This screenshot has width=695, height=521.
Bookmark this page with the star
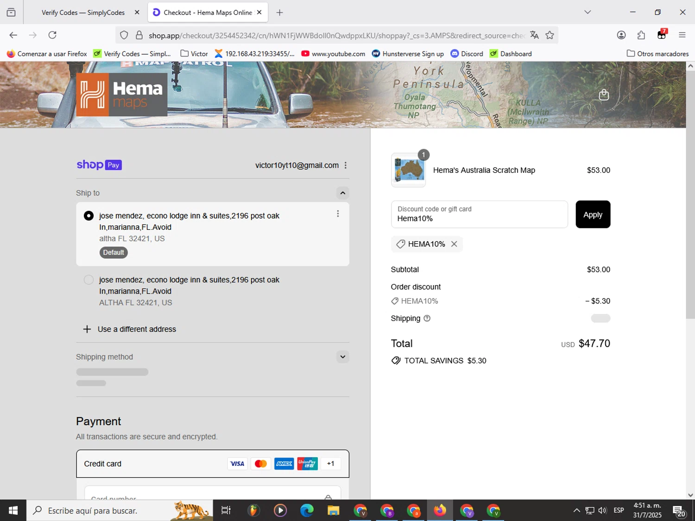tap(550, 35)
